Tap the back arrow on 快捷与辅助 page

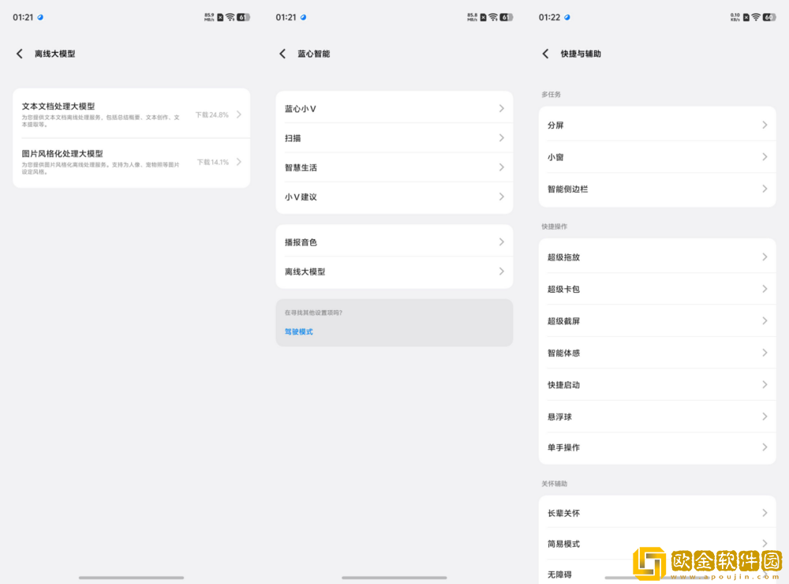pyautogui.click(x=544, y=54)
